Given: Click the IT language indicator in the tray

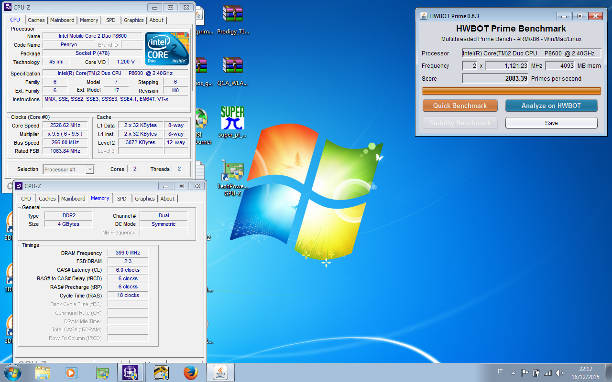Looking at the screenshot, I should [500, 371].
